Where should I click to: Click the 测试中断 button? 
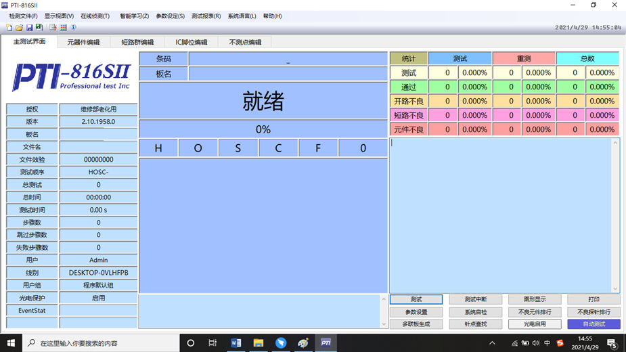coord(475,299)
